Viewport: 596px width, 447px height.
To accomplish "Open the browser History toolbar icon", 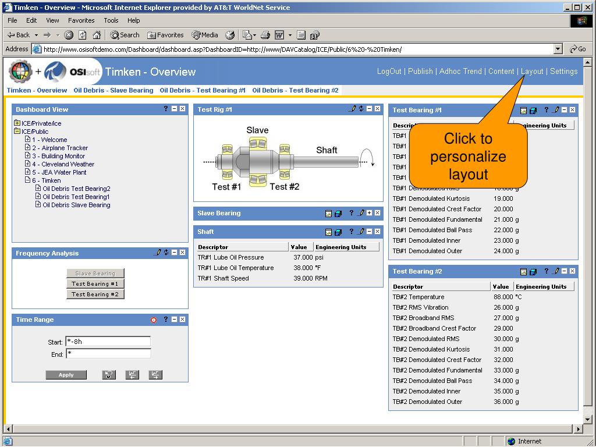I will tap(230, 35).
